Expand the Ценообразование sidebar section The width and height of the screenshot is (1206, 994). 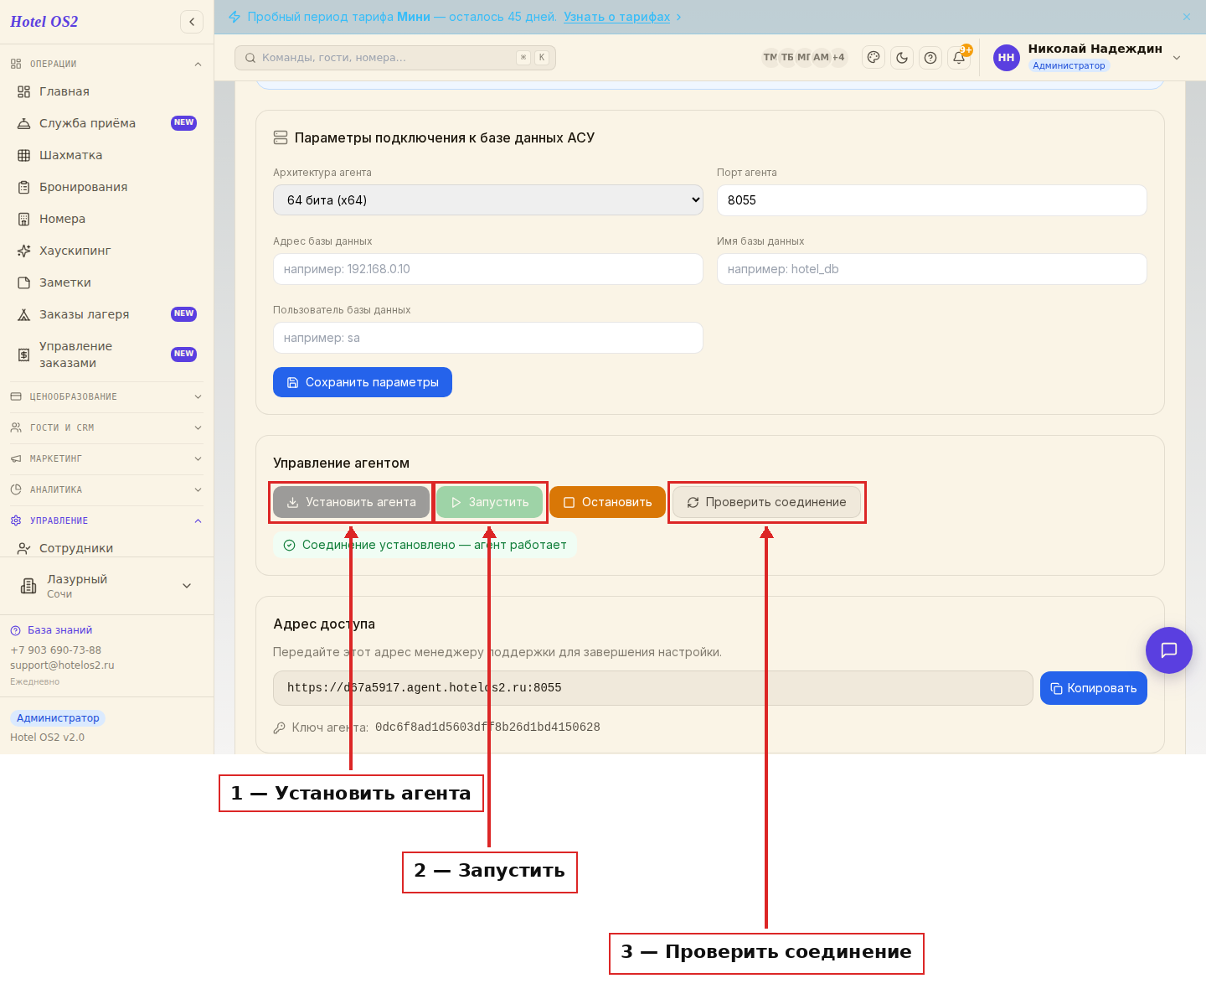(x=107, y=396)
